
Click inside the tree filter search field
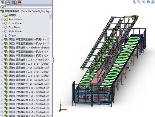point(26,7)
